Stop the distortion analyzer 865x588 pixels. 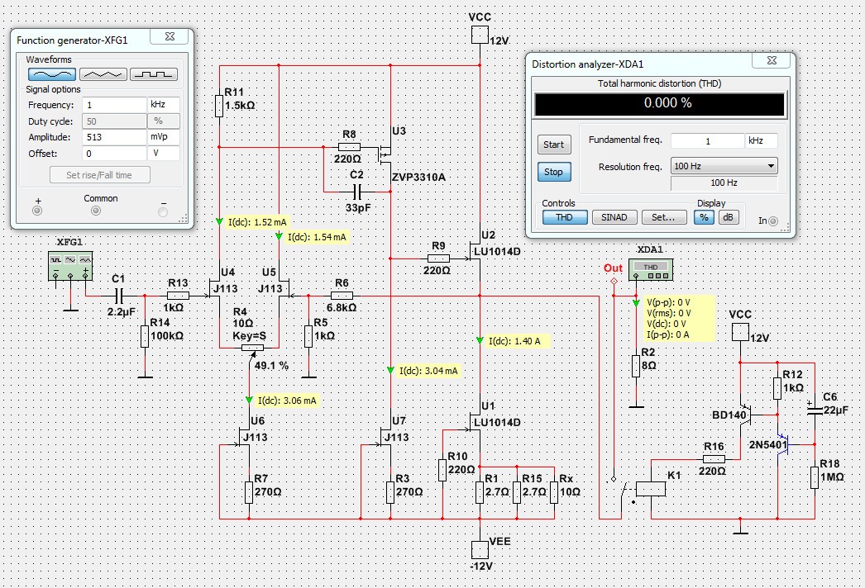point(554,172)
